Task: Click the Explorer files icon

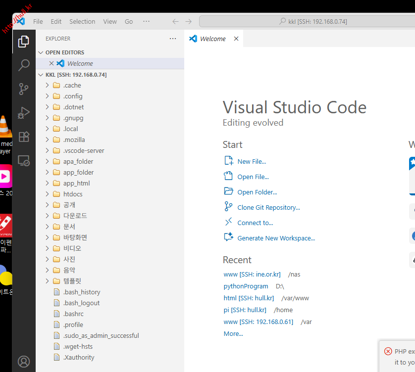Action: (24, 41)
